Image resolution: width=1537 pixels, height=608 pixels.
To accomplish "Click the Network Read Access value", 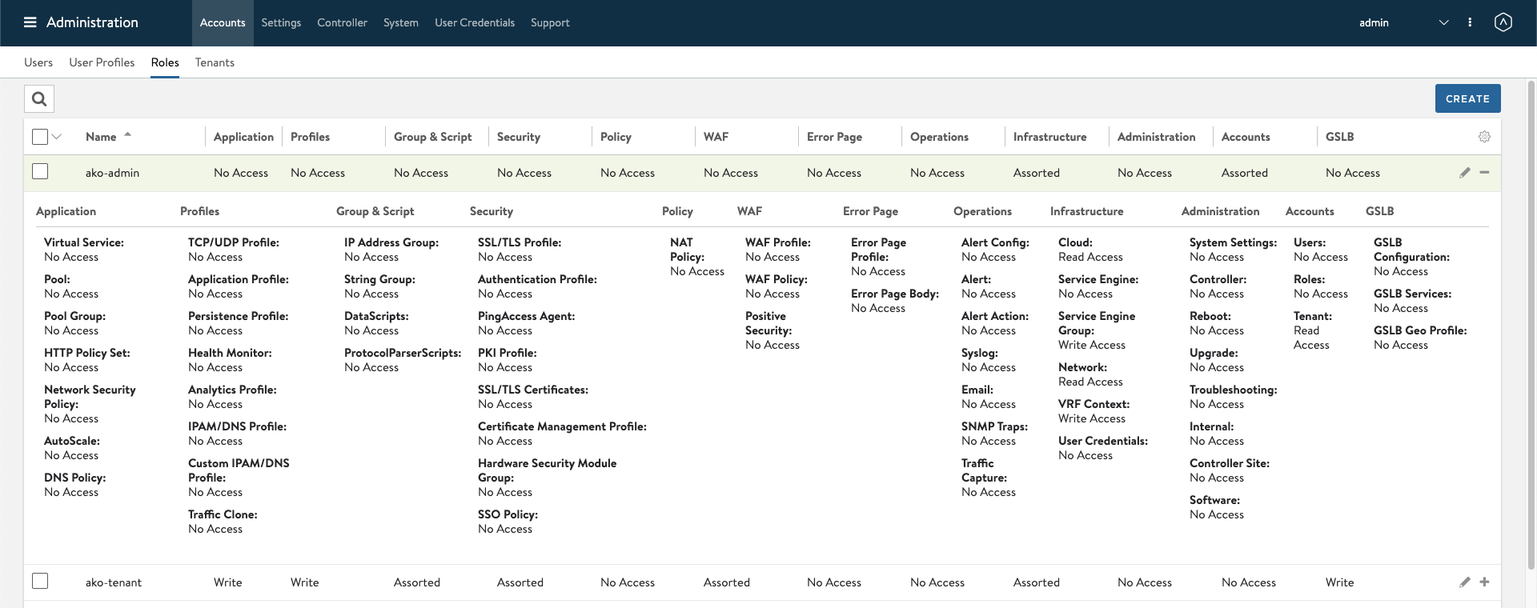I will [x=1090, y=382].
